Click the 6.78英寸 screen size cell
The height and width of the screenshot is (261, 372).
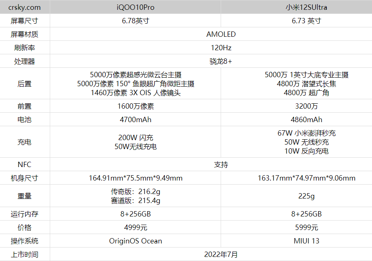135,21
